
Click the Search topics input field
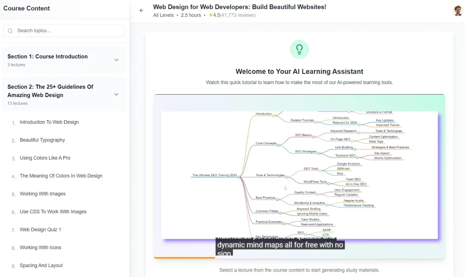click(64, 30)
